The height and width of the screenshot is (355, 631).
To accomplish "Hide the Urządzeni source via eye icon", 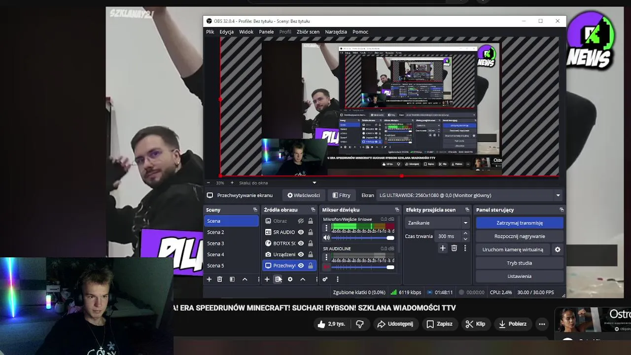I will tap(301, 254).
